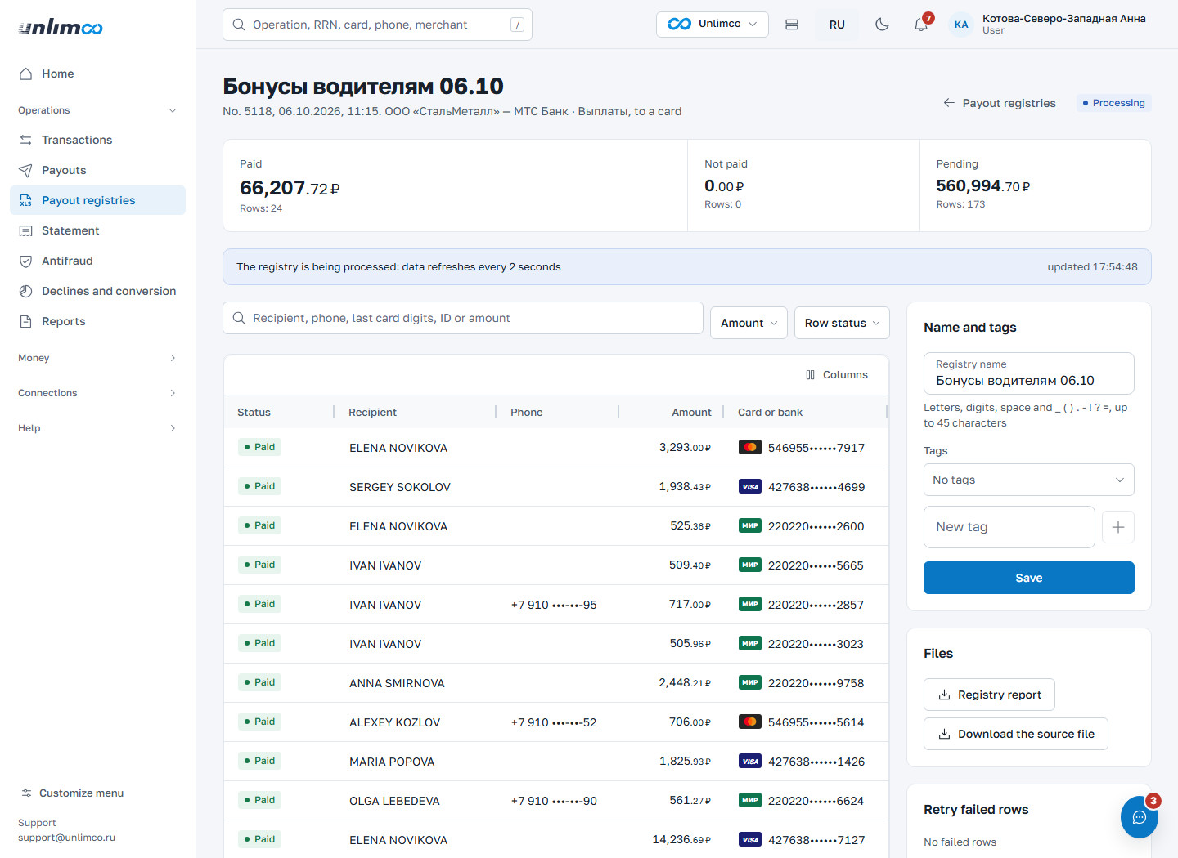Edit the Registry name field

click(x=1029, y=373)
